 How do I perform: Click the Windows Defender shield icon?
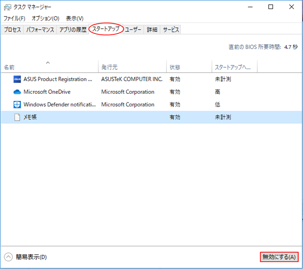[x=17, y=104]
